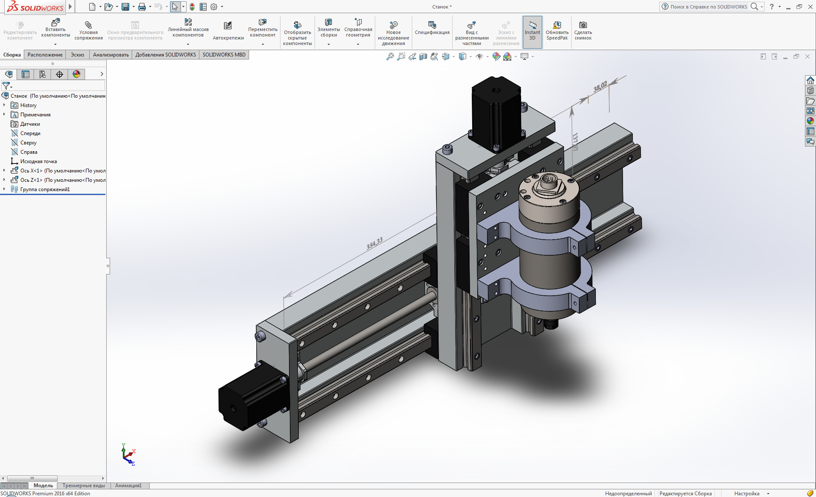Image resolution: width=816 pixels, height=497 pixels.
Task: Click Take Snapshot (Сделать снимок) camera icon
Action: coord(583,25)
